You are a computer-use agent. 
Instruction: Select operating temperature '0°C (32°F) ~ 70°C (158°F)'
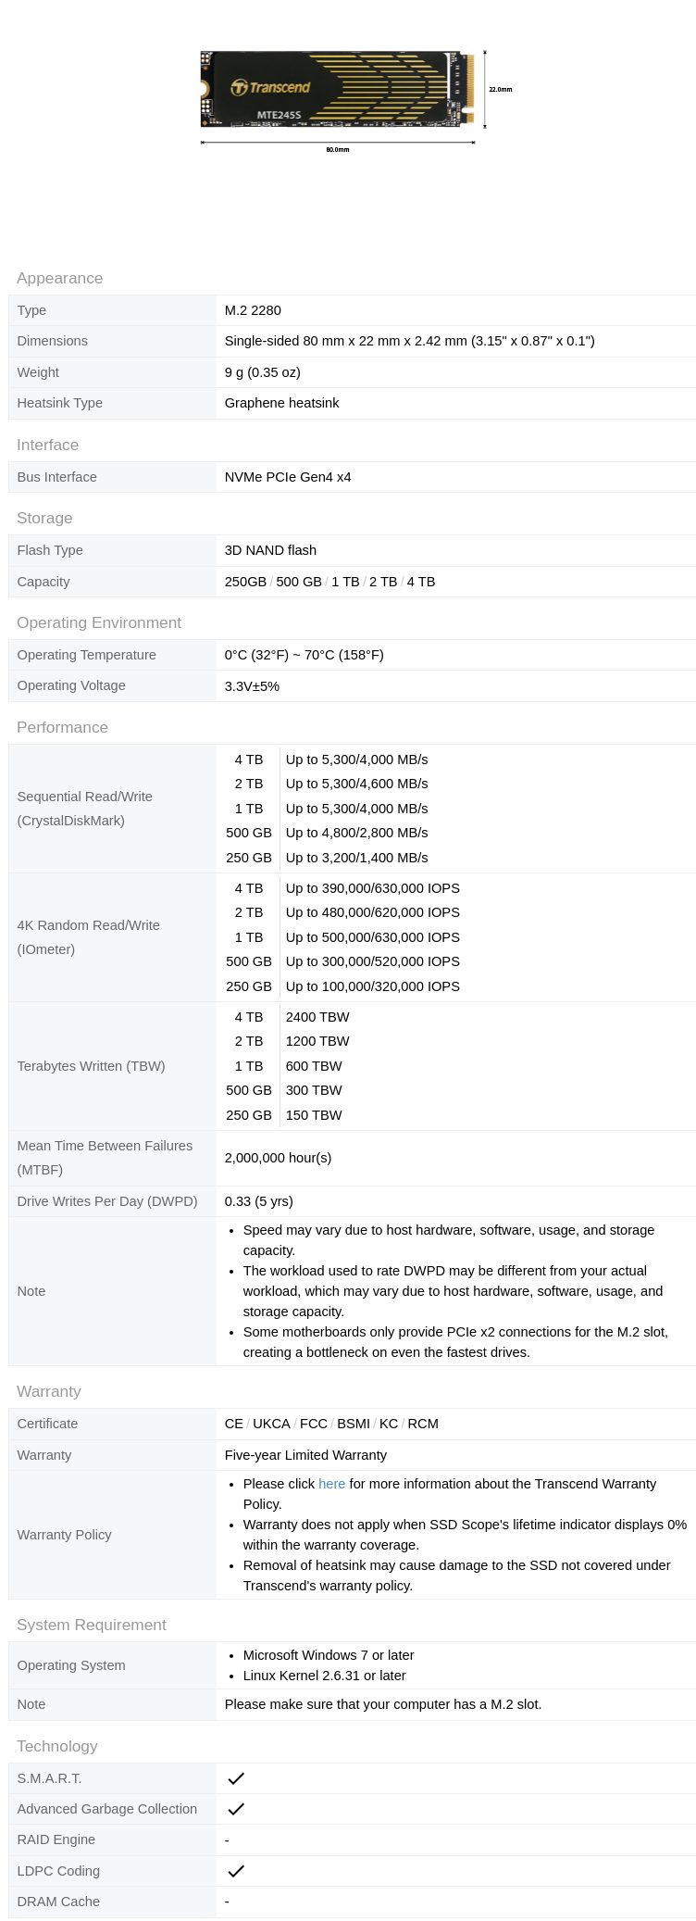(304, 655)
